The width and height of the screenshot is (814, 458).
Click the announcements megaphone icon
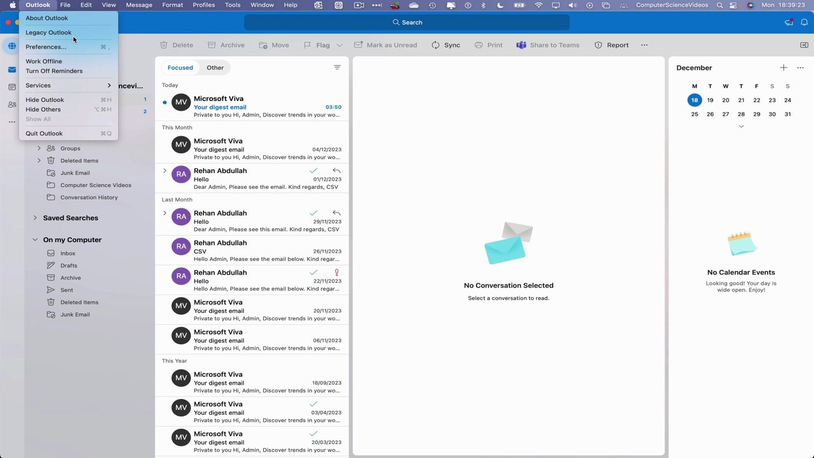click(x=789, y=22)
